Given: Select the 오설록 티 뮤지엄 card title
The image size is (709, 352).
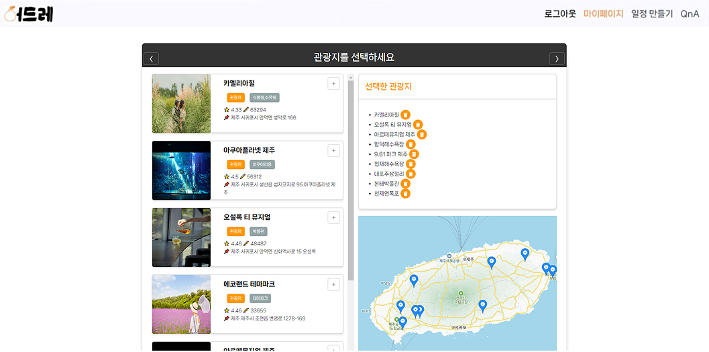Looking at the screenshot, I should [247, 217].
